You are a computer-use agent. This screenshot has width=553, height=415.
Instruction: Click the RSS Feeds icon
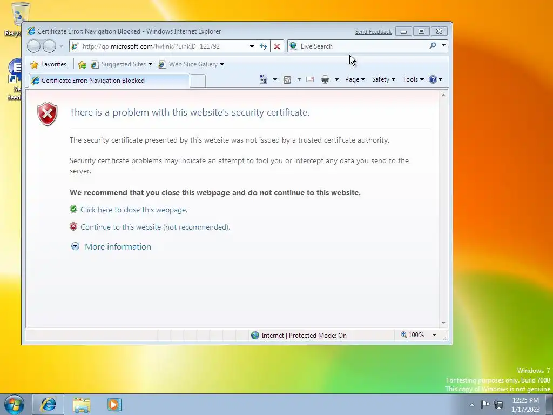click(x=287, y=80)
